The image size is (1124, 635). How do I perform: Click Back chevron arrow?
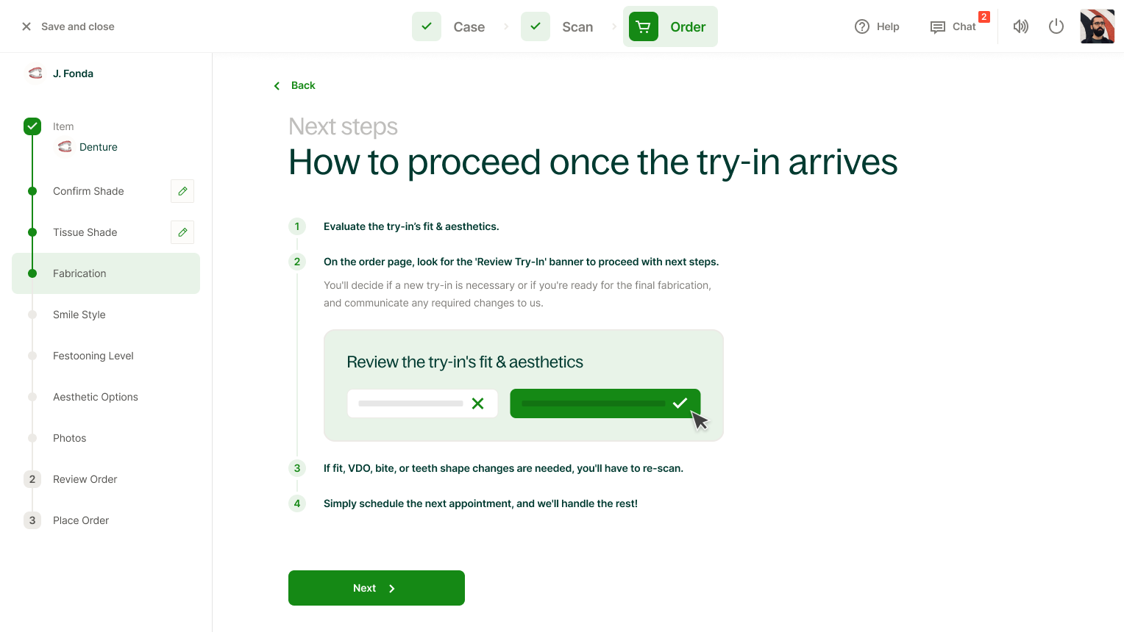277,86
